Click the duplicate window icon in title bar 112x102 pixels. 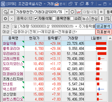[x=82, y=4]
